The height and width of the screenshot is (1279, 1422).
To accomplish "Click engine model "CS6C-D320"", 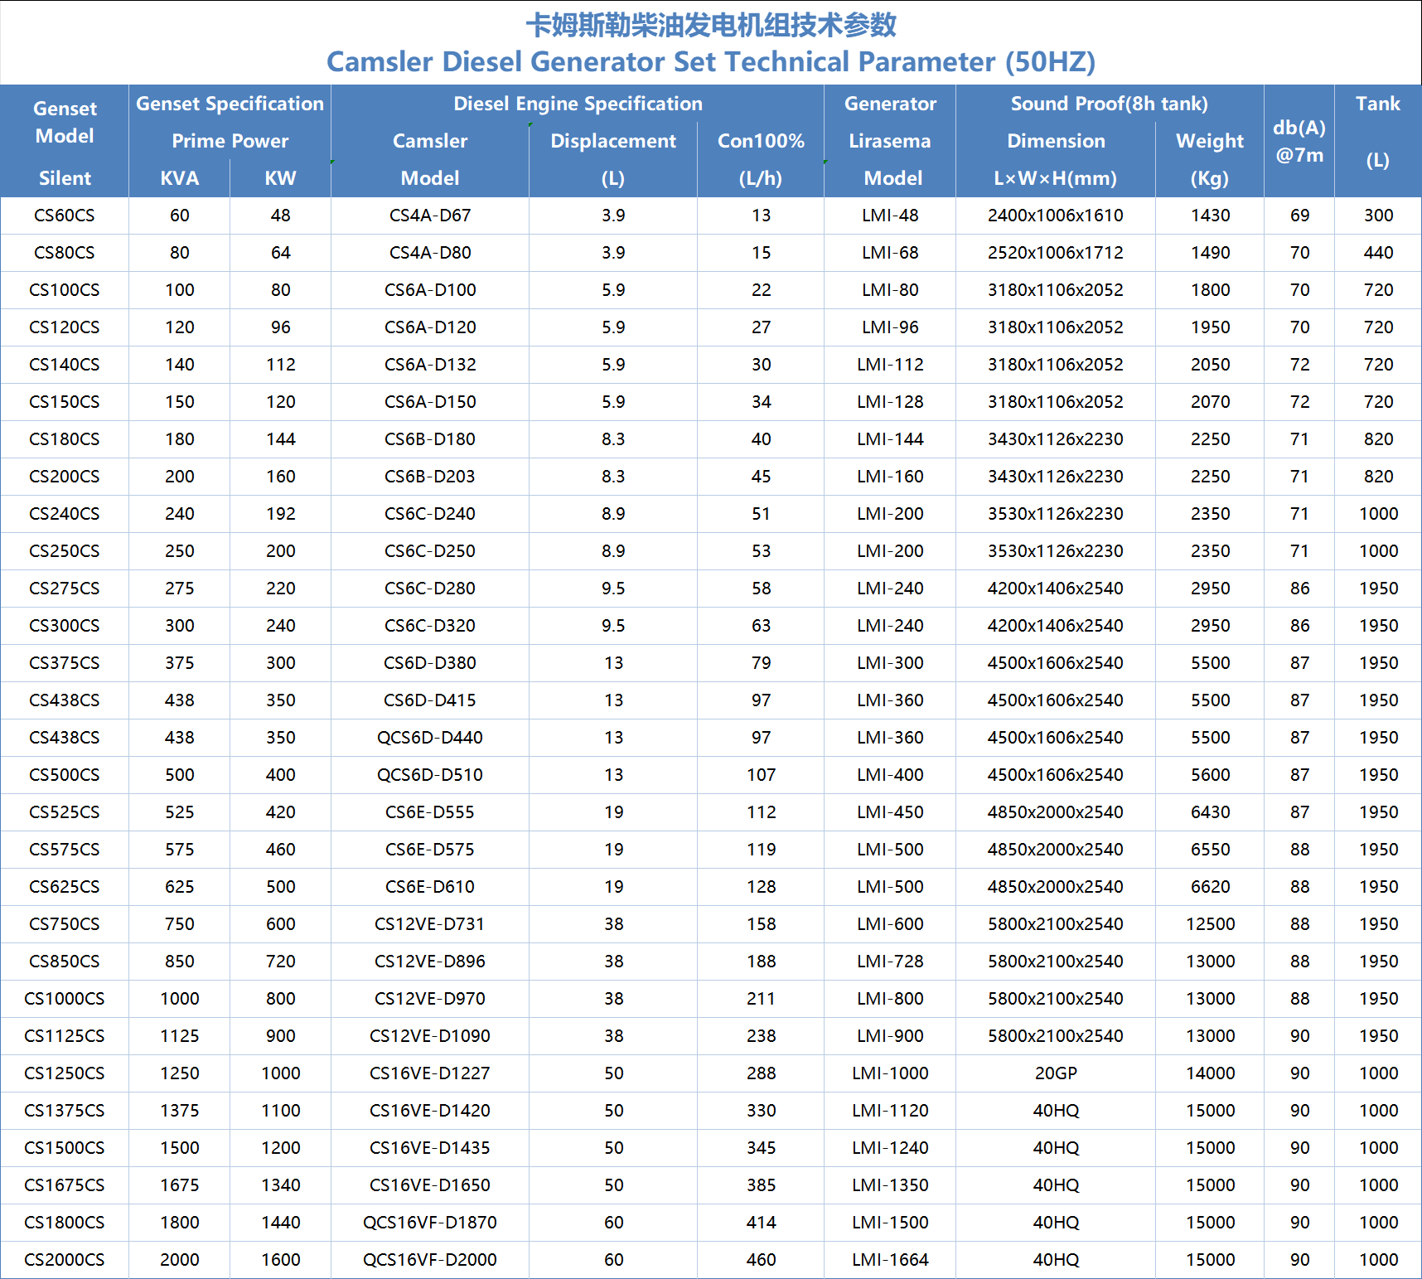I will tap(430, 626).
